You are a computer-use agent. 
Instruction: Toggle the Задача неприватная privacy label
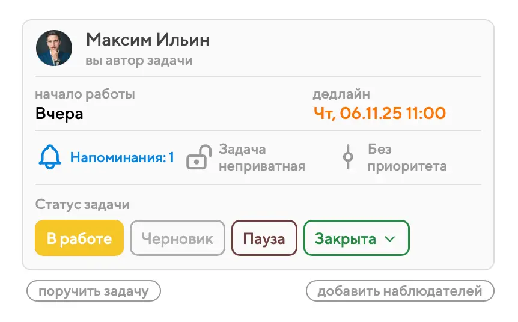pos(261,157)
